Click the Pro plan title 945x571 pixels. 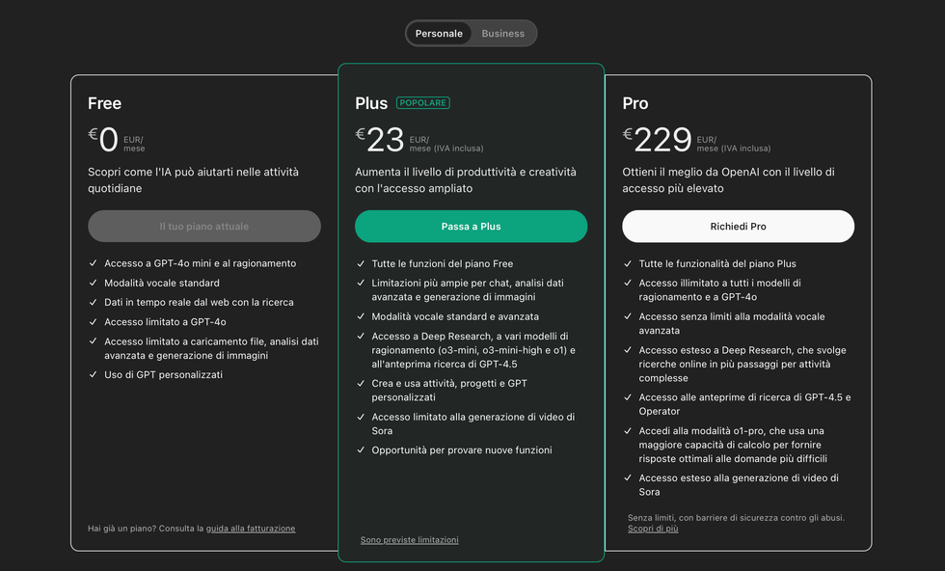point(635,104)
